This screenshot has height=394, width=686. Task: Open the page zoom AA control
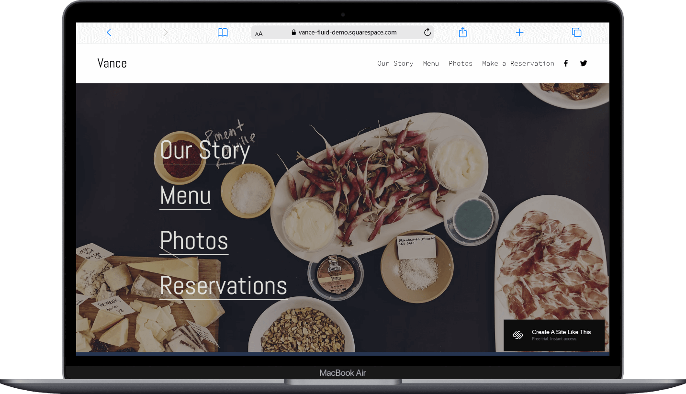pos(259,33)
